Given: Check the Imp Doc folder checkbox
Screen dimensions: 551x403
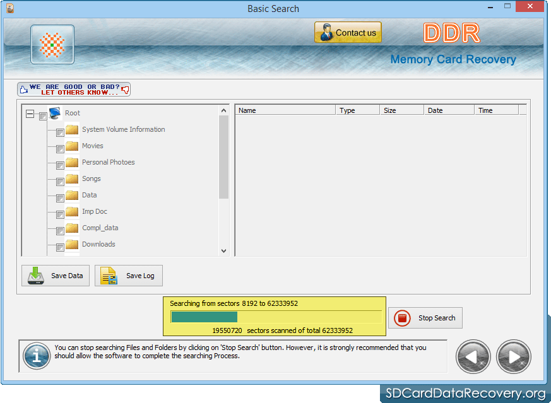Looking at the screenshot, I should tap(60, 214).
